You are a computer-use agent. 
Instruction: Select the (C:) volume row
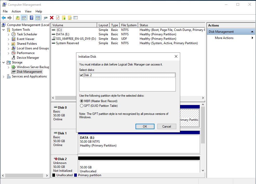tap(128, 30)
